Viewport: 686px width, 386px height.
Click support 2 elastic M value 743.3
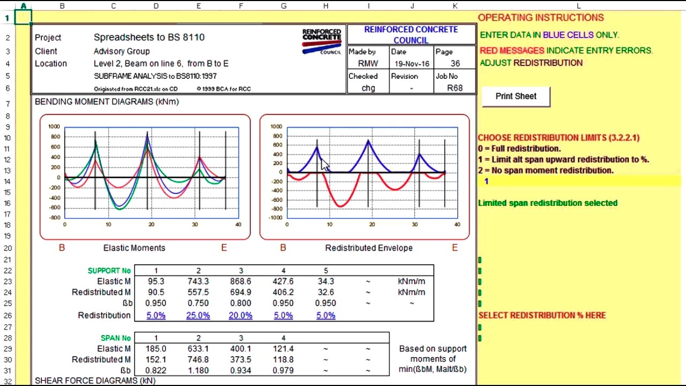(198, 281)
